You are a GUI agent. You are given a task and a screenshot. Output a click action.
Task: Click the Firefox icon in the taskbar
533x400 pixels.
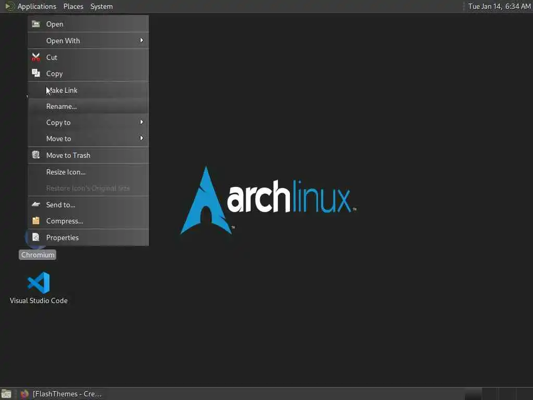point(24,394)
